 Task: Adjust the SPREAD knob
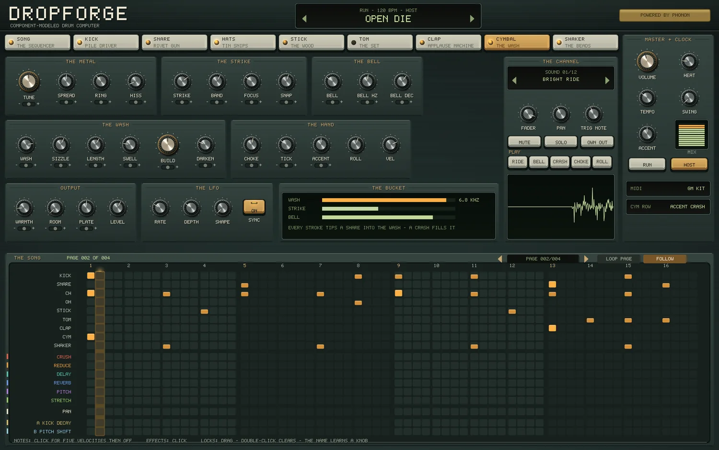click(x=66, y=82)
